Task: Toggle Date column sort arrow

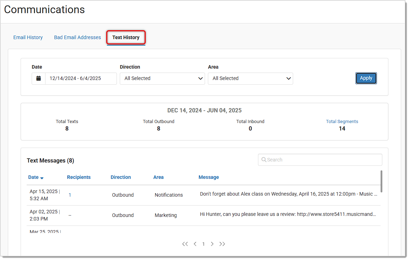Action: tap(42, 178)
